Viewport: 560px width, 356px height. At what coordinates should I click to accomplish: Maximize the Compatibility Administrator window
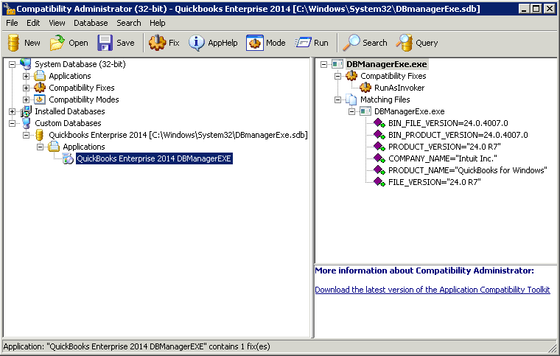(x=536, y=8)
